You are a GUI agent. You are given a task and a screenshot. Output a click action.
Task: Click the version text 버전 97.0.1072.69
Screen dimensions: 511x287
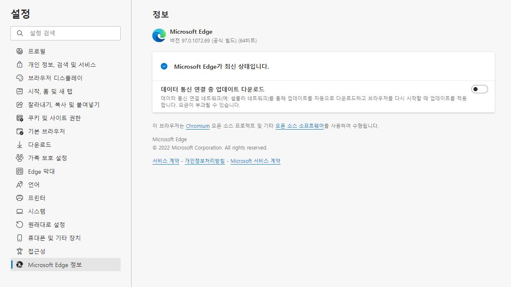point(213,40)
